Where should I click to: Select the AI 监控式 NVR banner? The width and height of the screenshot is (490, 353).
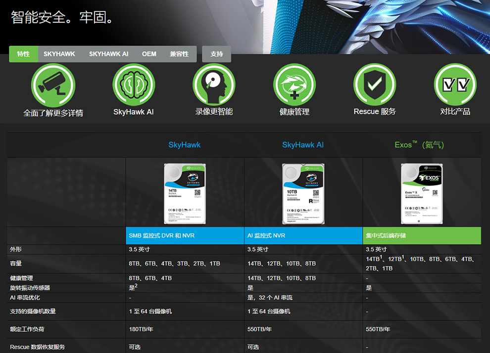pyautogui.click(x=303, y=236)
